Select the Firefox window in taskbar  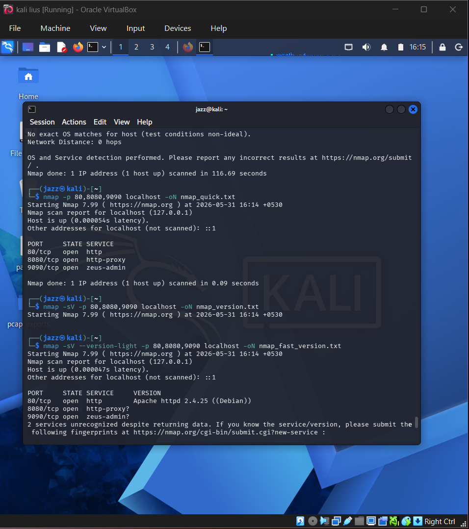[188, 47]
